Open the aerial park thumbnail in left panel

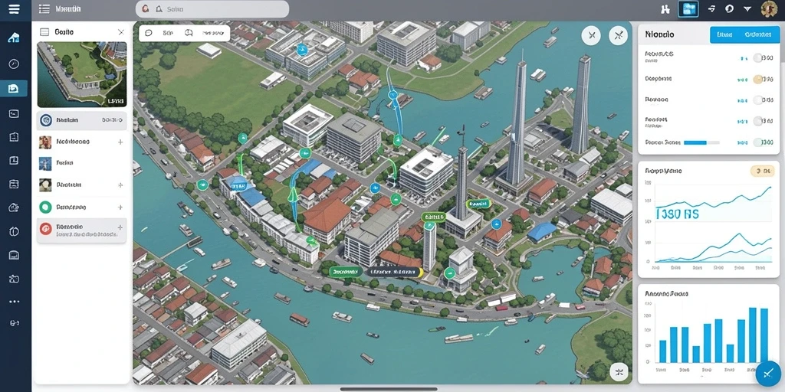pyautogui.click(x=82, y=74)
